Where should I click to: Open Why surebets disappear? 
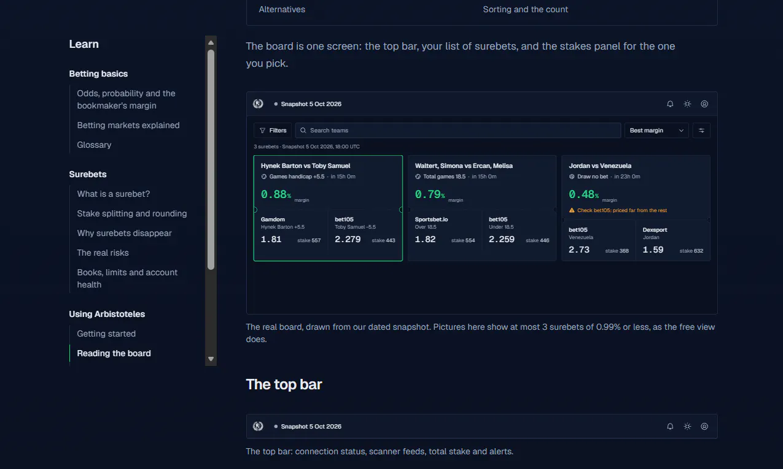point(125,233)
